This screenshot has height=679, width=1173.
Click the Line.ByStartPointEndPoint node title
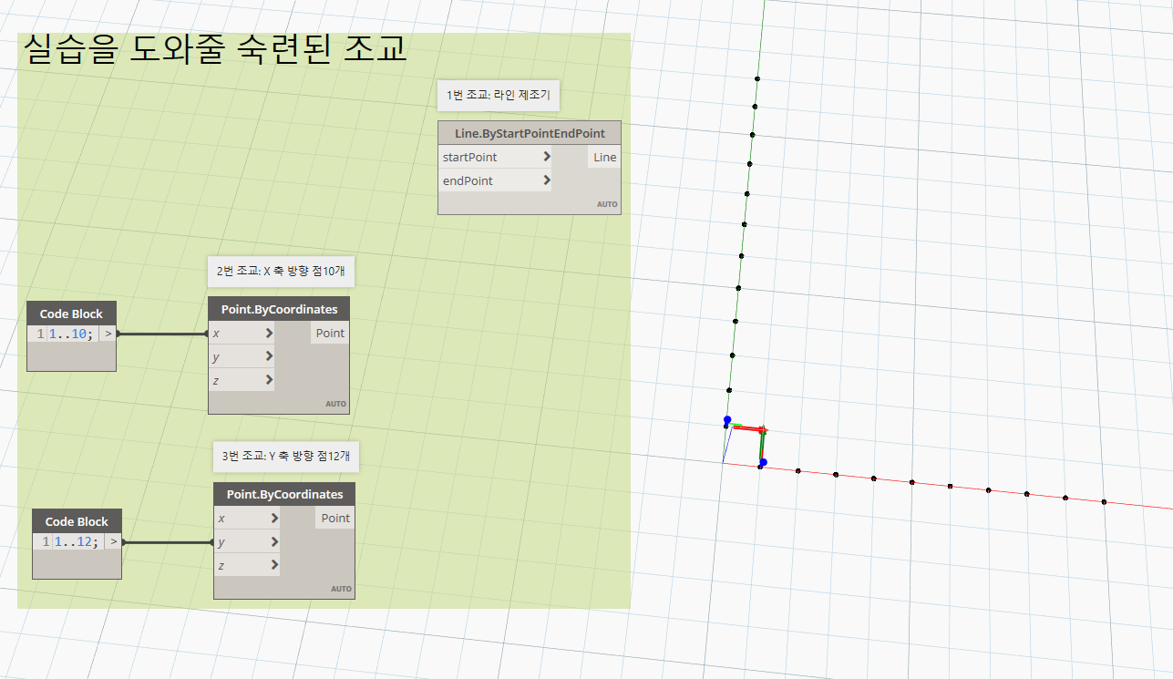[x=530, y=133]
